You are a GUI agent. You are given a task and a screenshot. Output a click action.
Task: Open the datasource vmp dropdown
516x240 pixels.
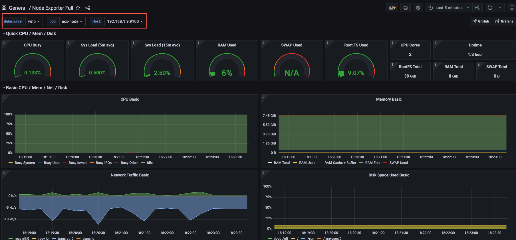34,21
